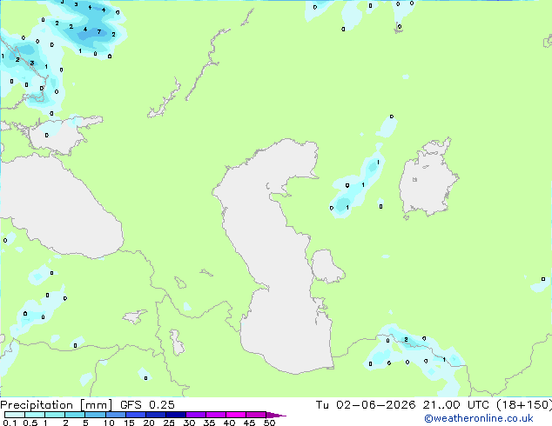Click the legend value label '50'
This screenshot has width=552, height=426.
click(269, 423)
